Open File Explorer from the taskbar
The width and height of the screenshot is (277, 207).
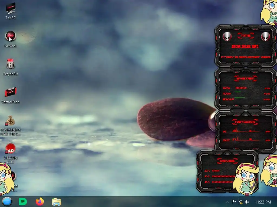pos(57,202)
